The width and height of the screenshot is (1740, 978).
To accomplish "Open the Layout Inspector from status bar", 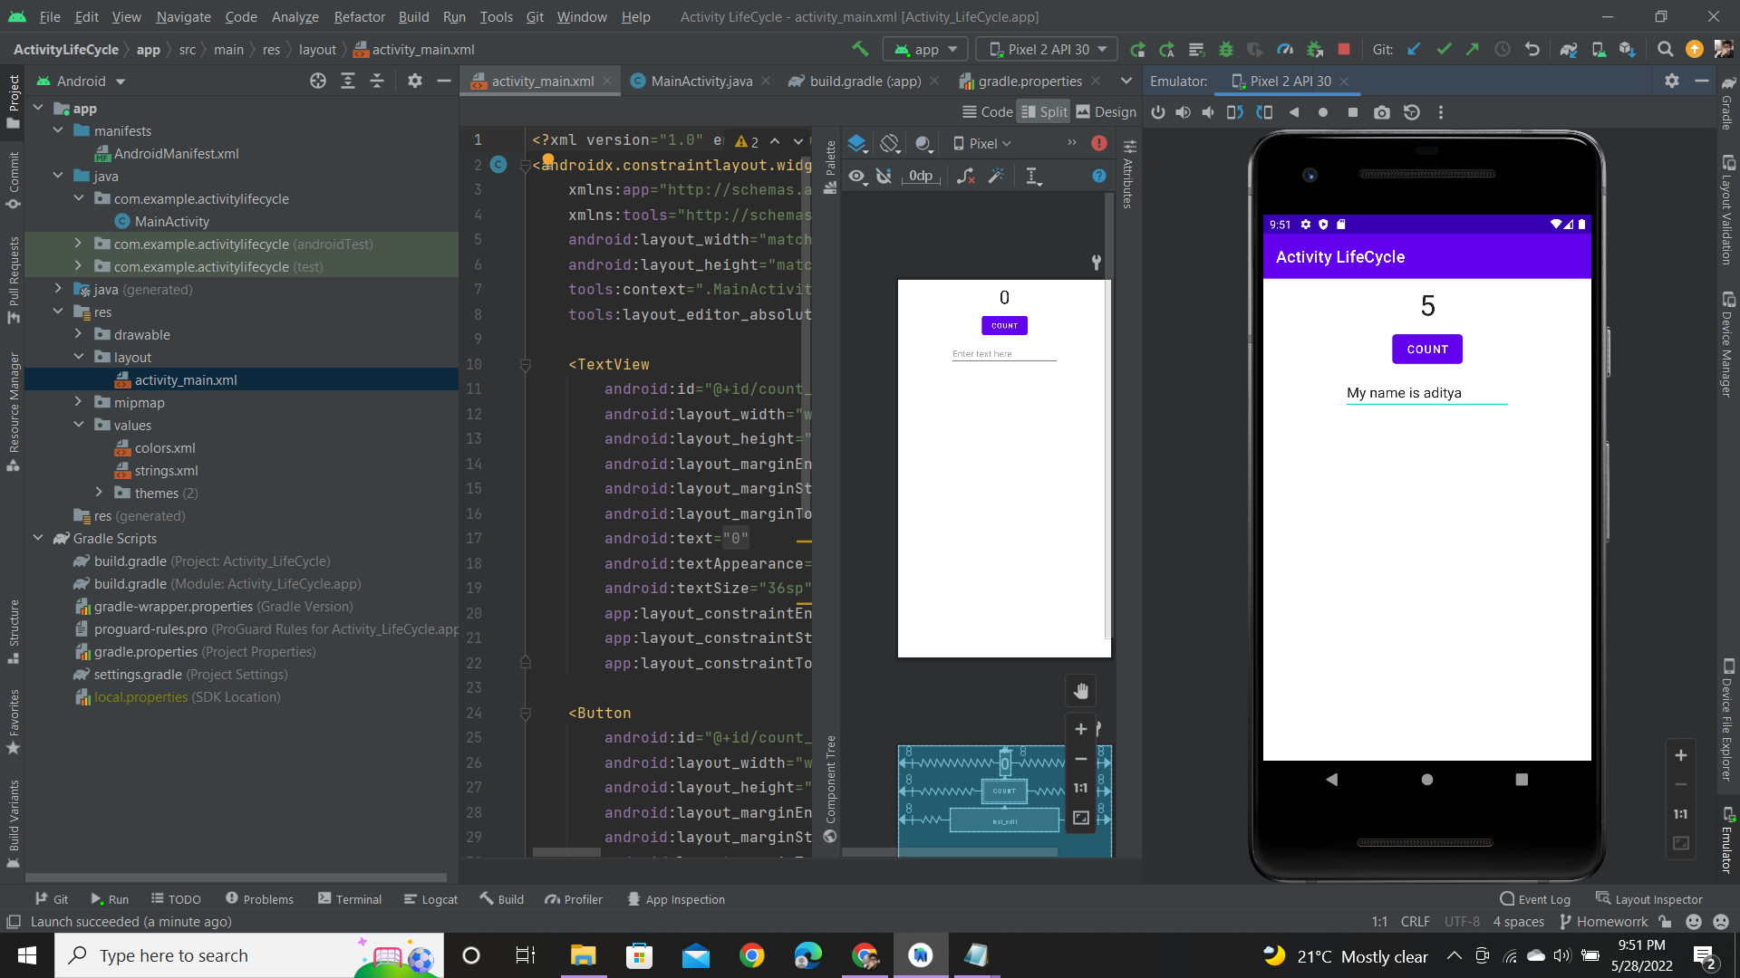I will 1658,898.
